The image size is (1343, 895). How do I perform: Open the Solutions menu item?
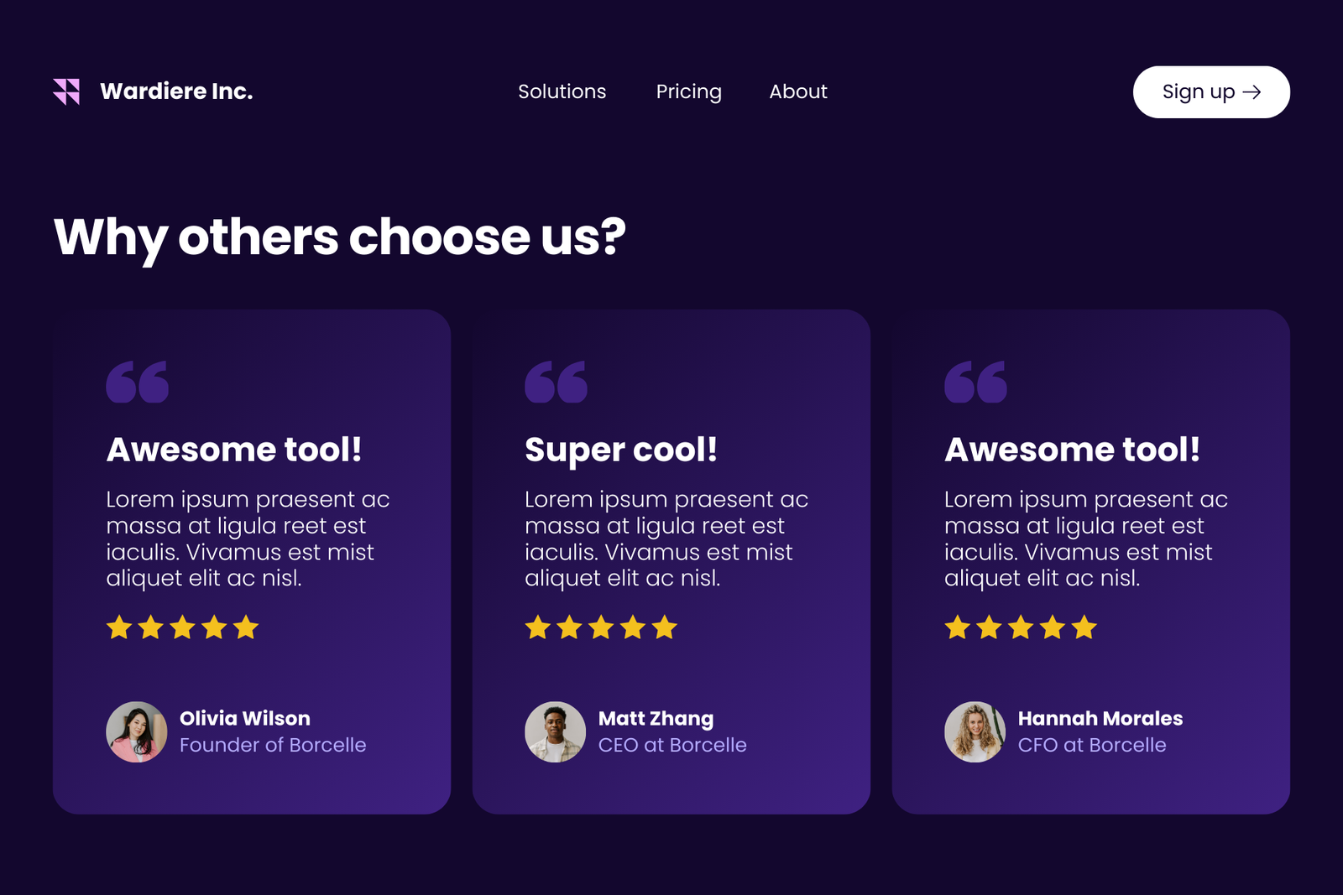pos(562,91)
